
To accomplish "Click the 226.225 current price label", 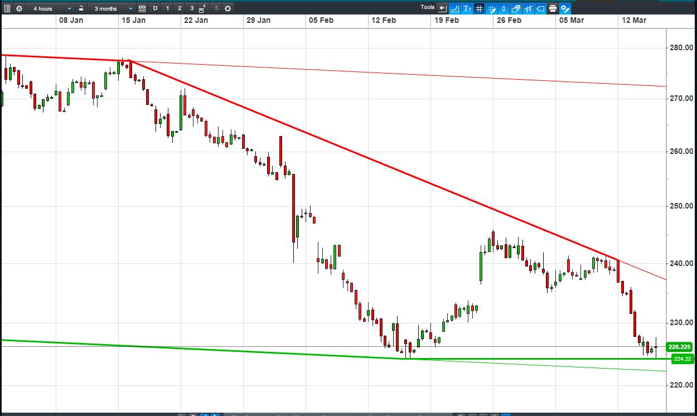I will click(680, 347).
